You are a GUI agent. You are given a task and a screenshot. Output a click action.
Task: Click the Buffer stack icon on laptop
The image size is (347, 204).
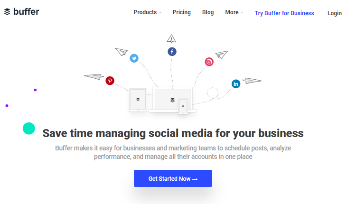[173, 100]
